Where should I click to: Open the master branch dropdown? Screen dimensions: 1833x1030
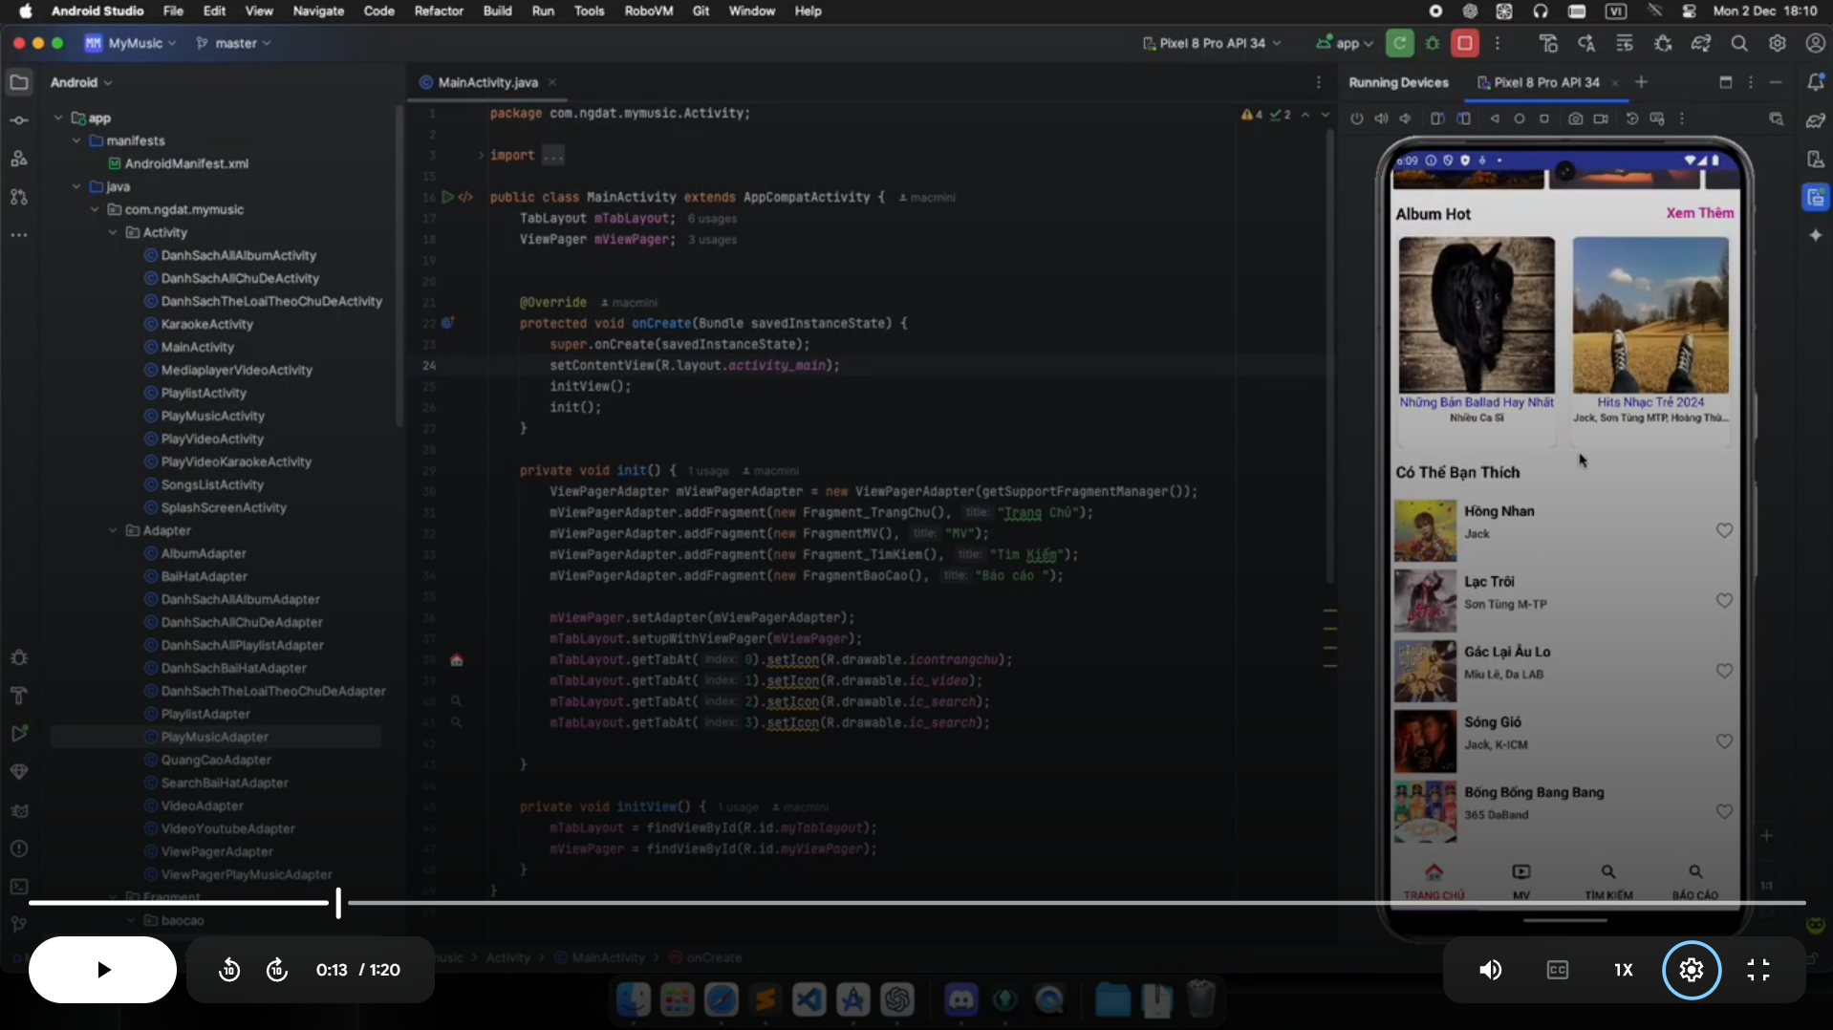233,43
